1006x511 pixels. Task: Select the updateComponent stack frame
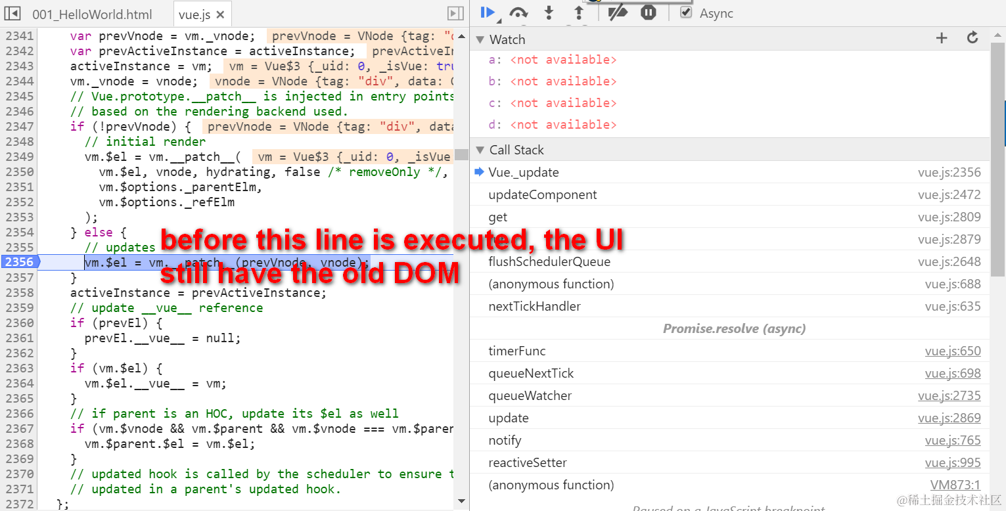(x=729, y=194)
